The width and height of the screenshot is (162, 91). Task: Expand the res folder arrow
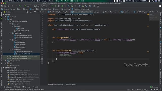click(6, 63)
